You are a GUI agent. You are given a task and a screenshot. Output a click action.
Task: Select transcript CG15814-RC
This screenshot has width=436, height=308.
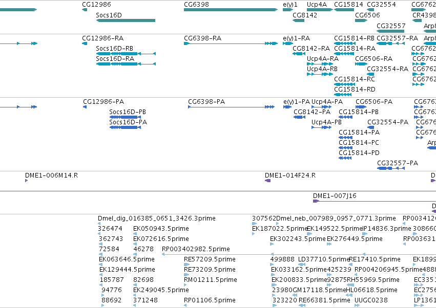point(344,85)
